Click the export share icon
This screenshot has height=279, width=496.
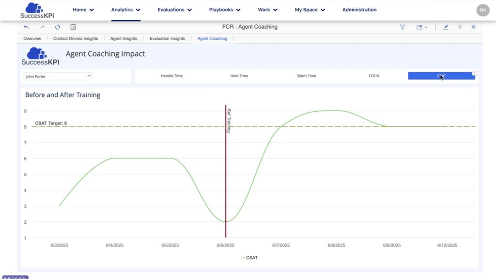point(419,27)
